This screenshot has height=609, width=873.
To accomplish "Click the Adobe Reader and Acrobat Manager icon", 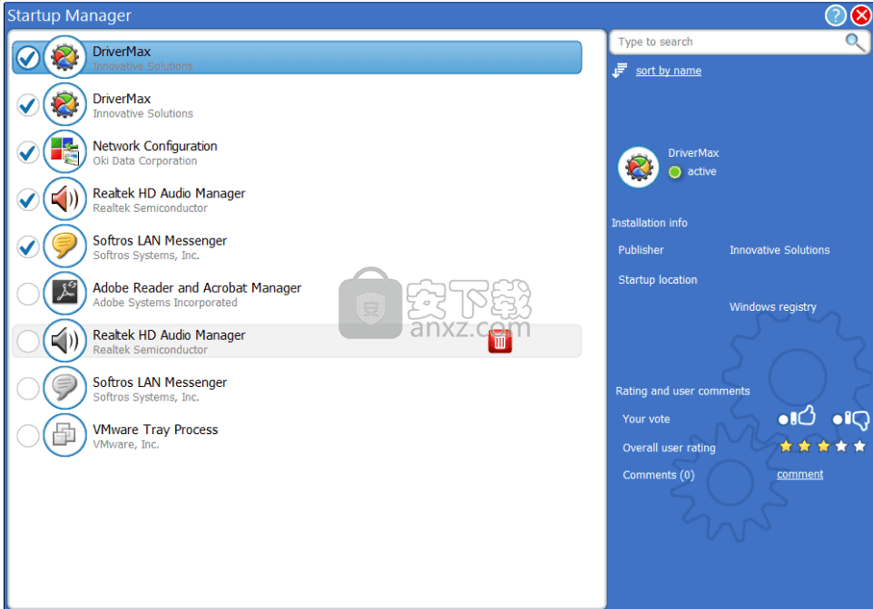I will pyautogui.click(x=64, y=293).
